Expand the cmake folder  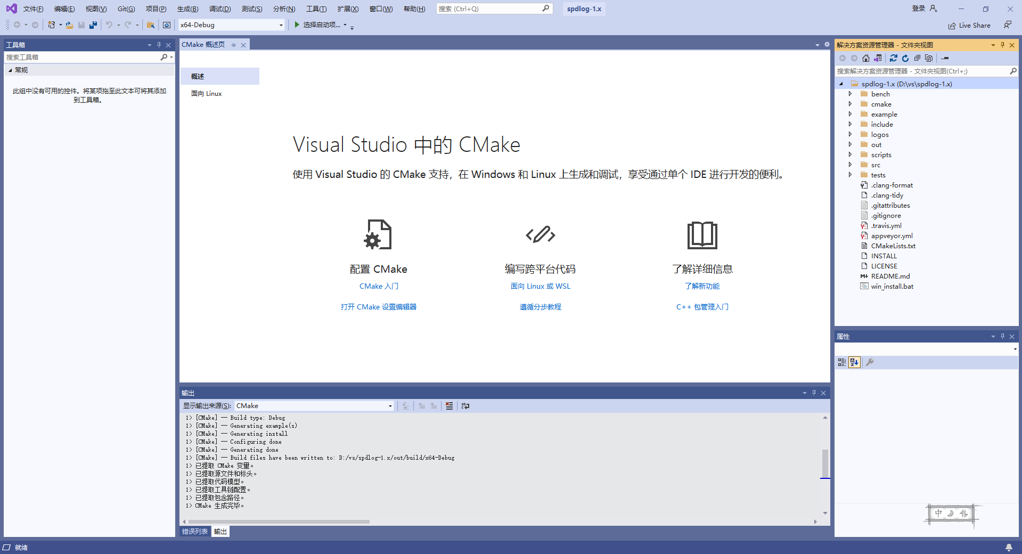pos(850,104)
